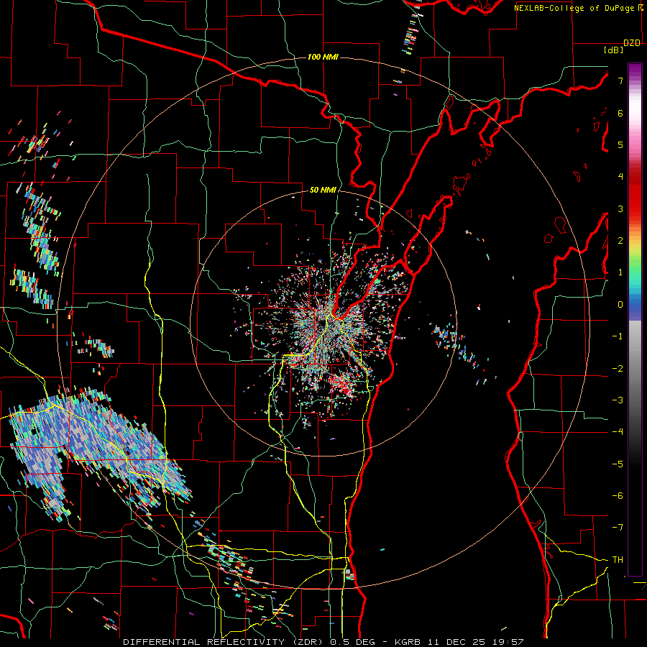
Task: Select the 2 value on color scale
Action: 620,241
